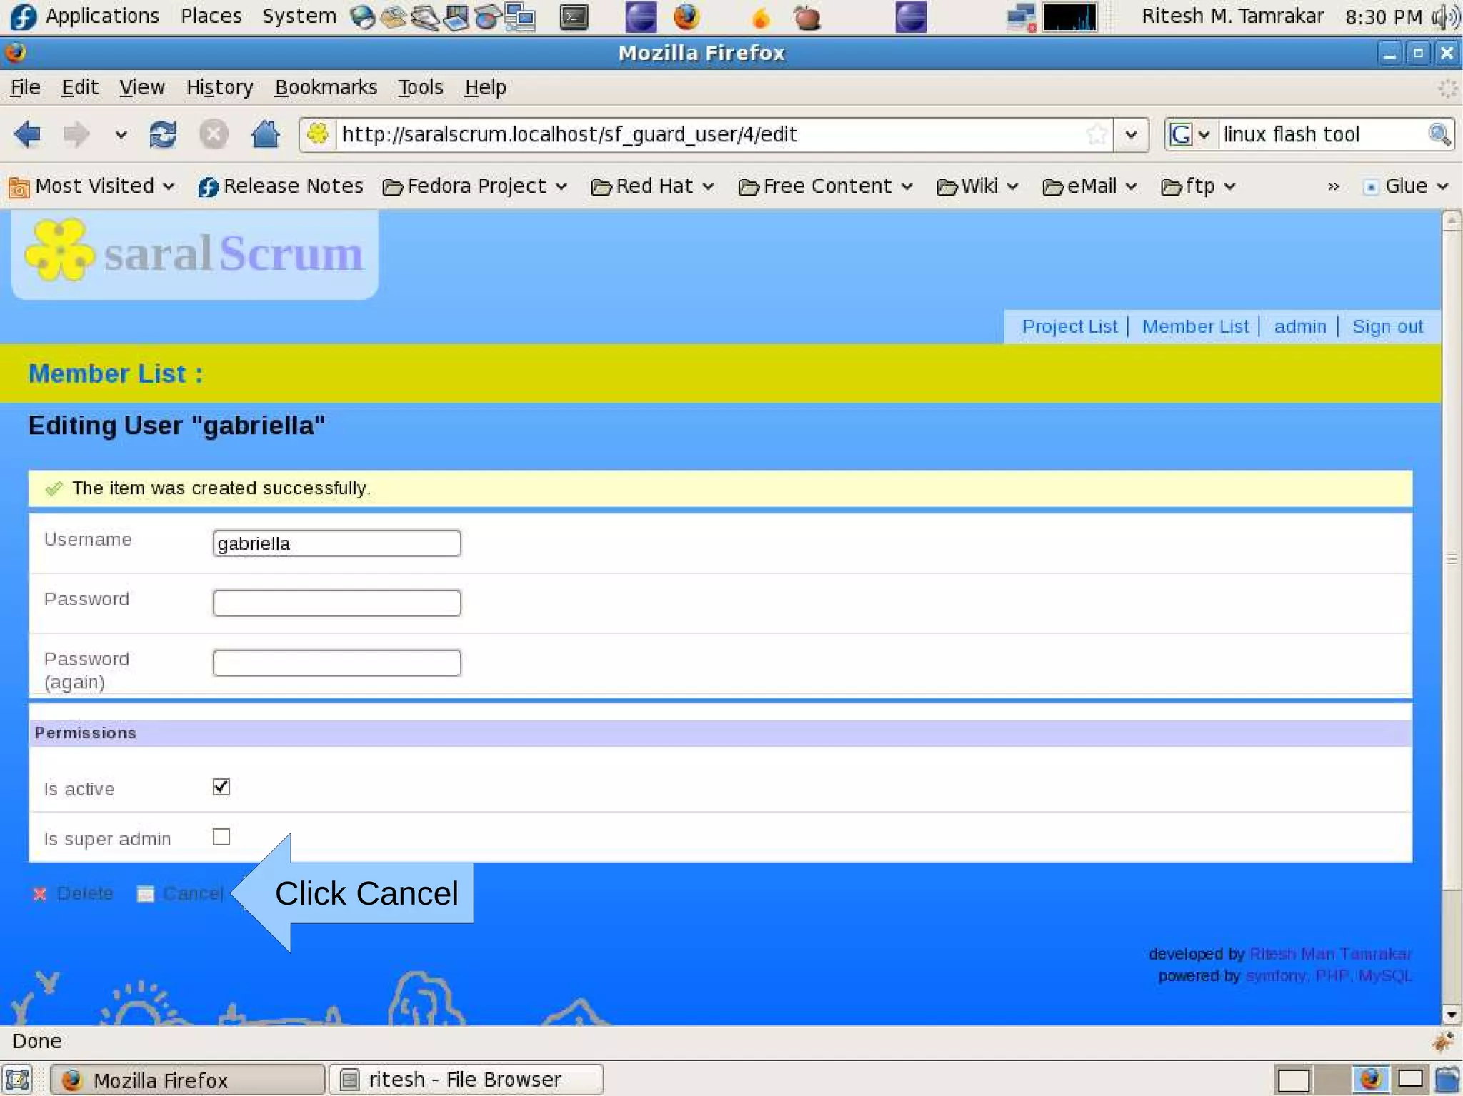This screenshot has width=1463, height=1096.
Task: Switch to ritesh - File Browser window
Action: tap(466, 1079)
